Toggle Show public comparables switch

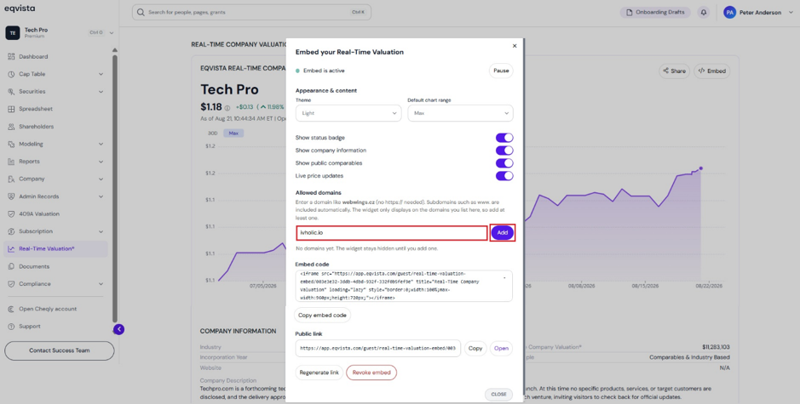click(504, 163)
